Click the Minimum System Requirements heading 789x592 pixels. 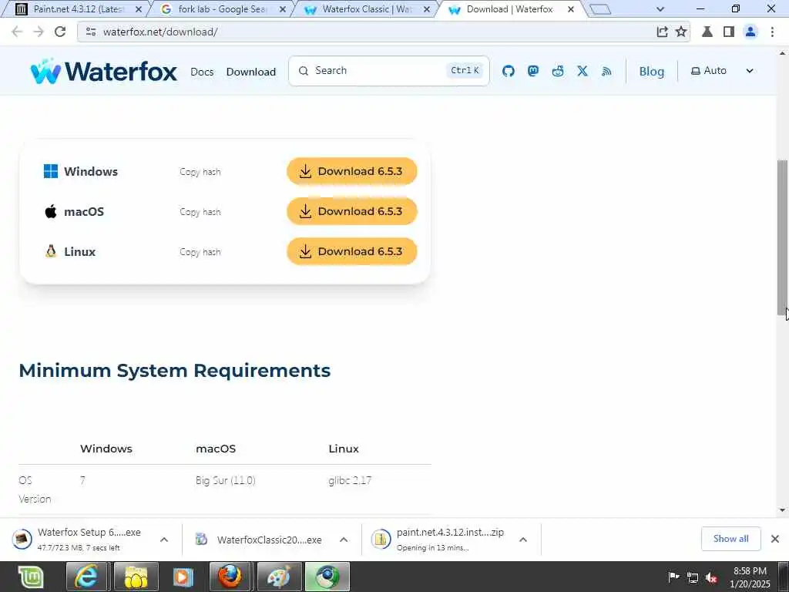click(175, 371)
